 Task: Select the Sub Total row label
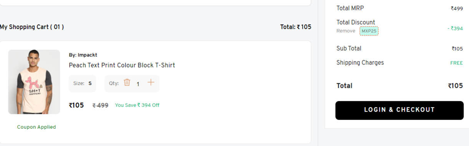point(349,48)
